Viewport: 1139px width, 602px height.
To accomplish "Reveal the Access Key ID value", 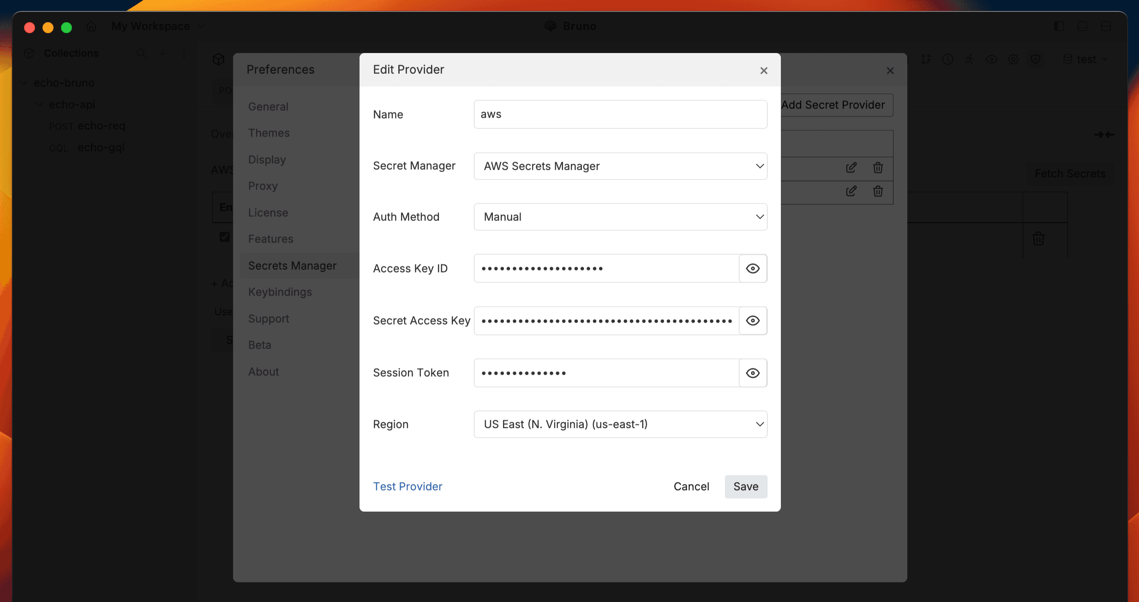I will 752,268.
